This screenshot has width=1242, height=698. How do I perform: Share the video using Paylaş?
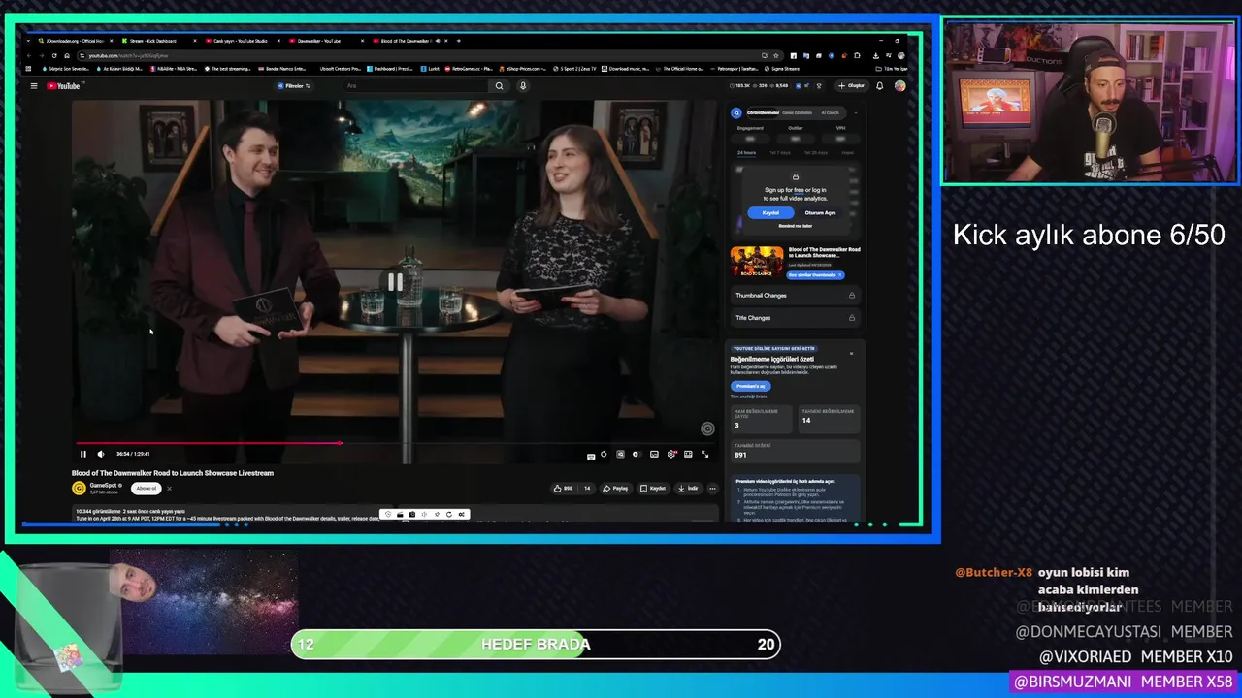coord(615,489)
